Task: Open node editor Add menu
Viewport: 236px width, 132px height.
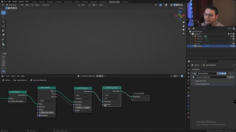Action: point(18,76)
